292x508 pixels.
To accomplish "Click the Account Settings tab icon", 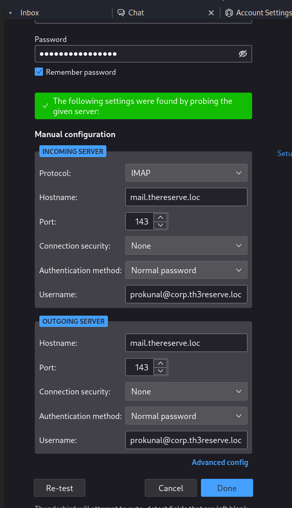I will point(229,13).
